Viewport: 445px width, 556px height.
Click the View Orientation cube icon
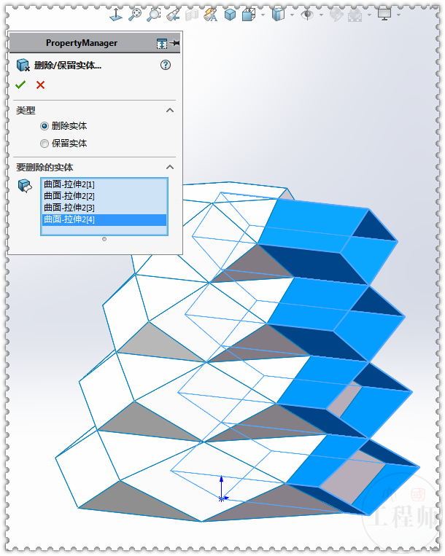tap(249, 15)
